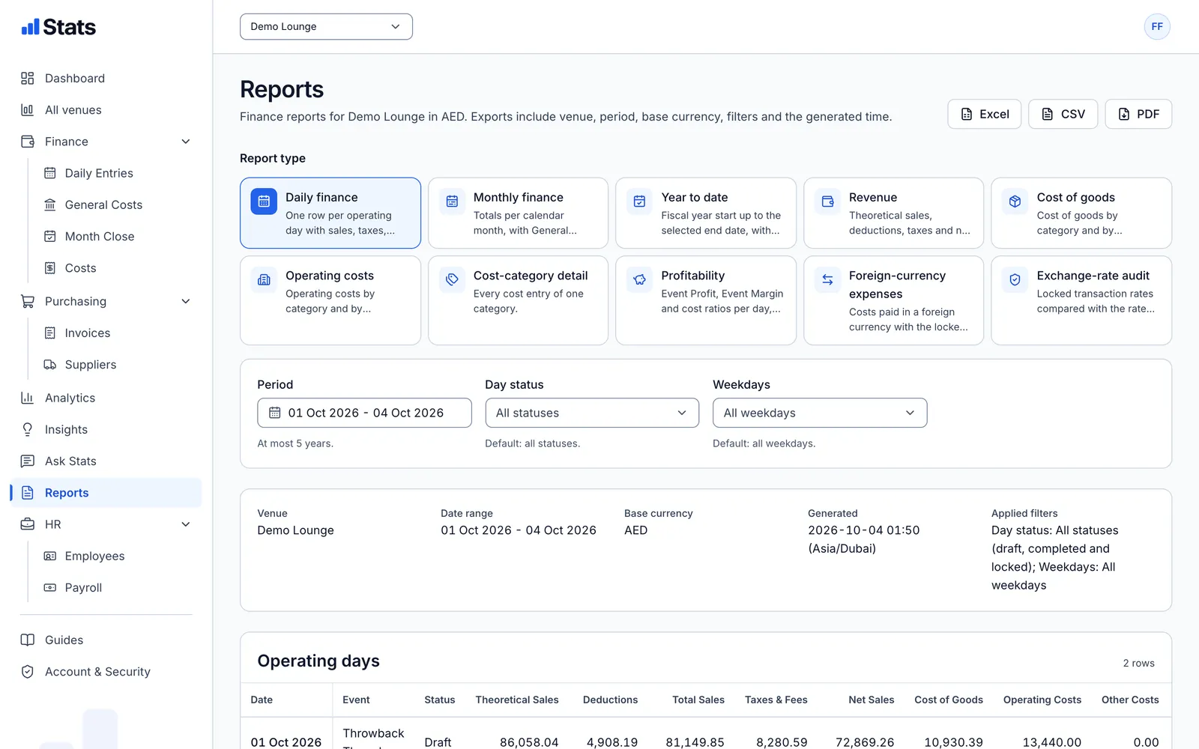This screenshot has height=749, width=1199.
Task: Collapse the Finance section chevron
Action: pyautogui.click(x=186, y=142)
